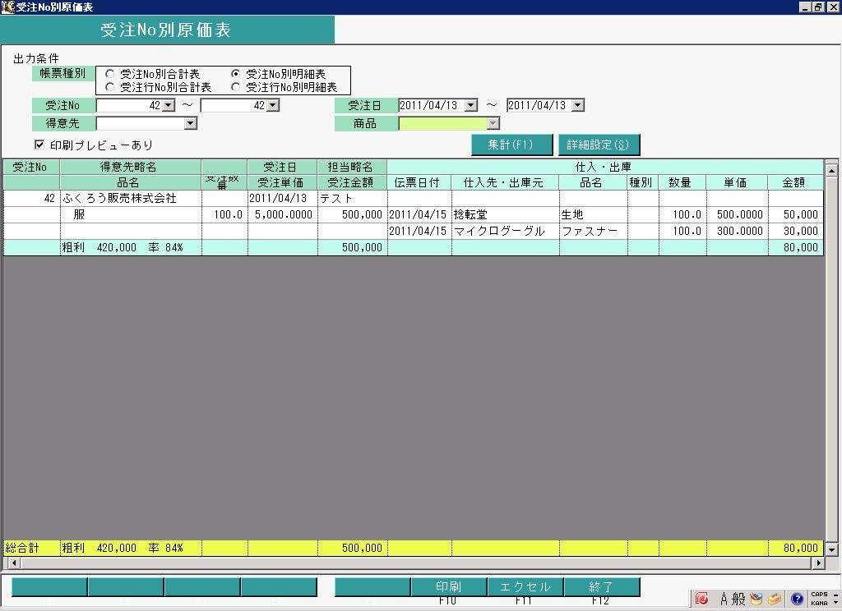
Task: Click the grid's vertical scrollbar down arrow
Action: pyautogui.click(x=831, y=549)
